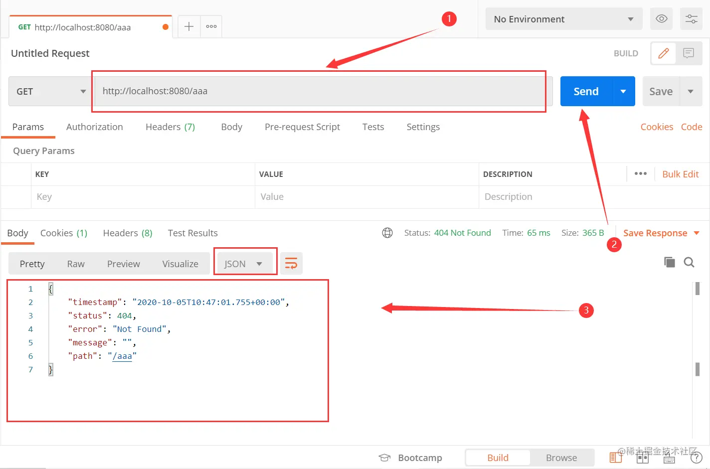710x469 pixels.
Task: Click the /aaa path link in response
Action: (122, 356)
